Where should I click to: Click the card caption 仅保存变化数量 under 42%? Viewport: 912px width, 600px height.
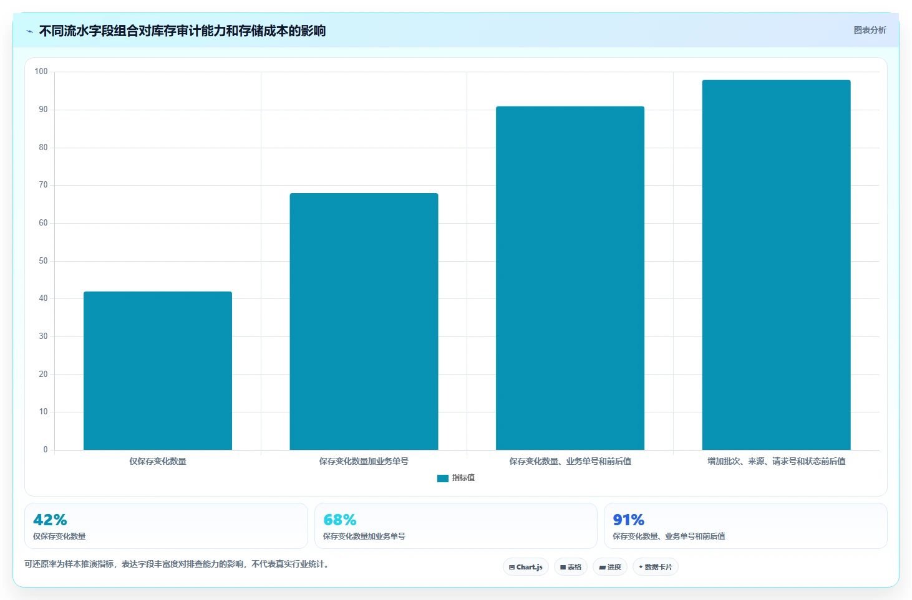tap(59, 536)
